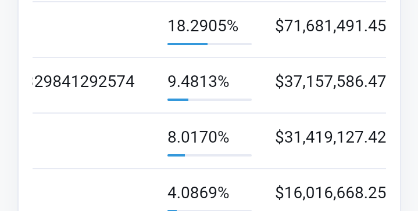
Task: Click blue filled part of 8.0170% bar
Action: pos(176,155)
